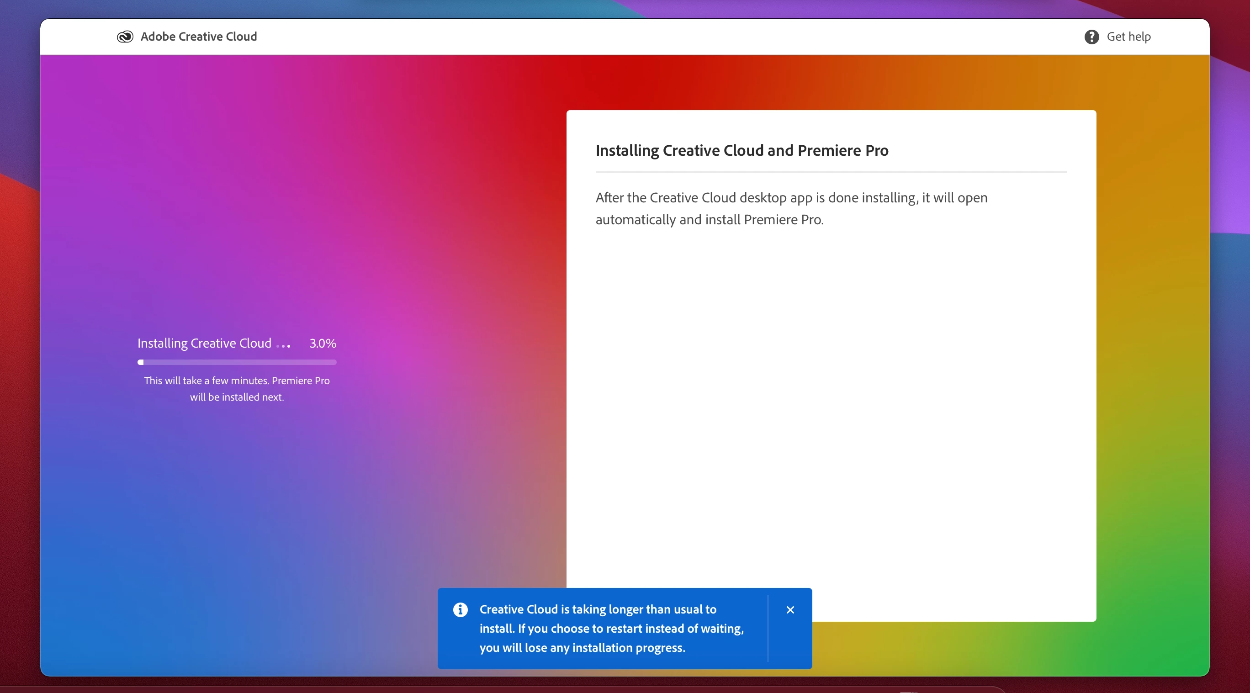Click the Adobe Creative Cloud logo icon
Screen dimensions: 1250x693
[x=125, y=37]
